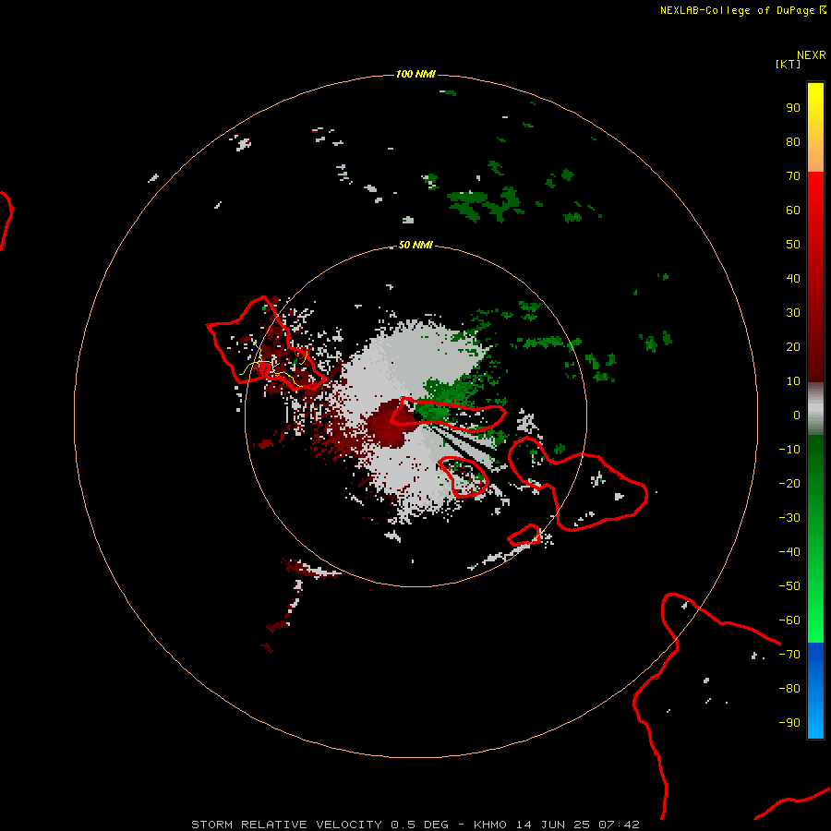The image size is (831, 831).
Task: Click the yellow segment of color bar
Action: 815,127
